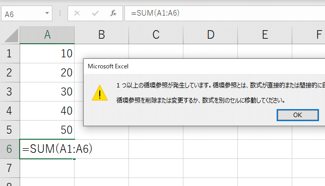The width and height of the screenshot is (325, 186).
Task: Select cell A5 containing 50
Action: [47, 130]
